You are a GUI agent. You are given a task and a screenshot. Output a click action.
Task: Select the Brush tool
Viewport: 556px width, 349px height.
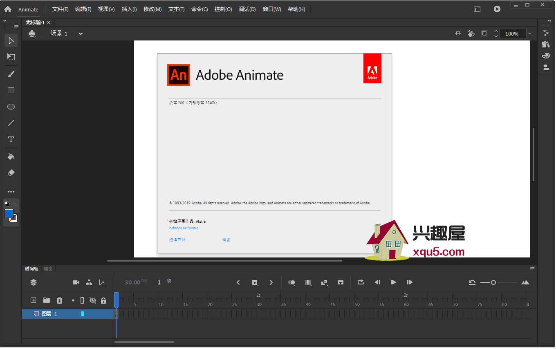click(x=11, y=74)
